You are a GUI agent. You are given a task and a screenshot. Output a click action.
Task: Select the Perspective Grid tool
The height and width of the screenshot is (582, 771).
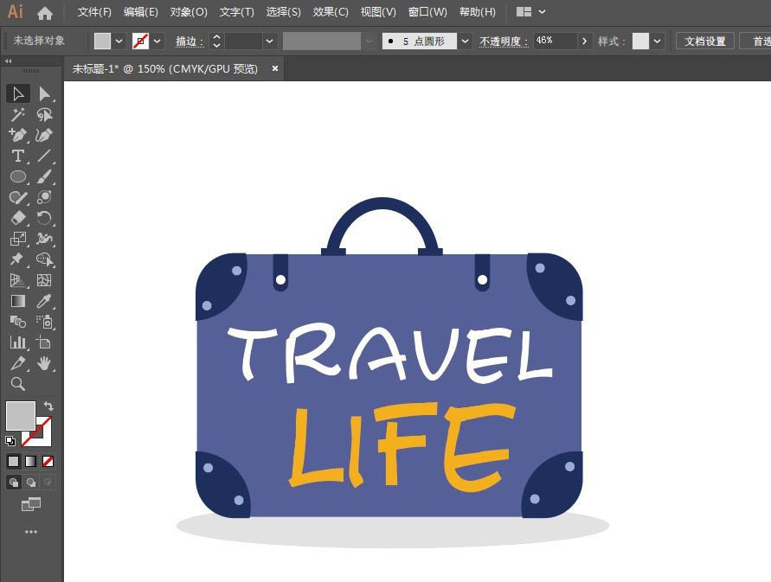click(x=18, y=280)
